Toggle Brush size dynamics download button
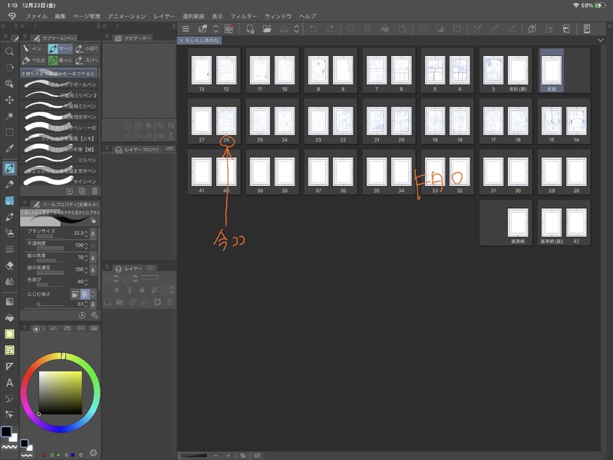 [93, 233]
